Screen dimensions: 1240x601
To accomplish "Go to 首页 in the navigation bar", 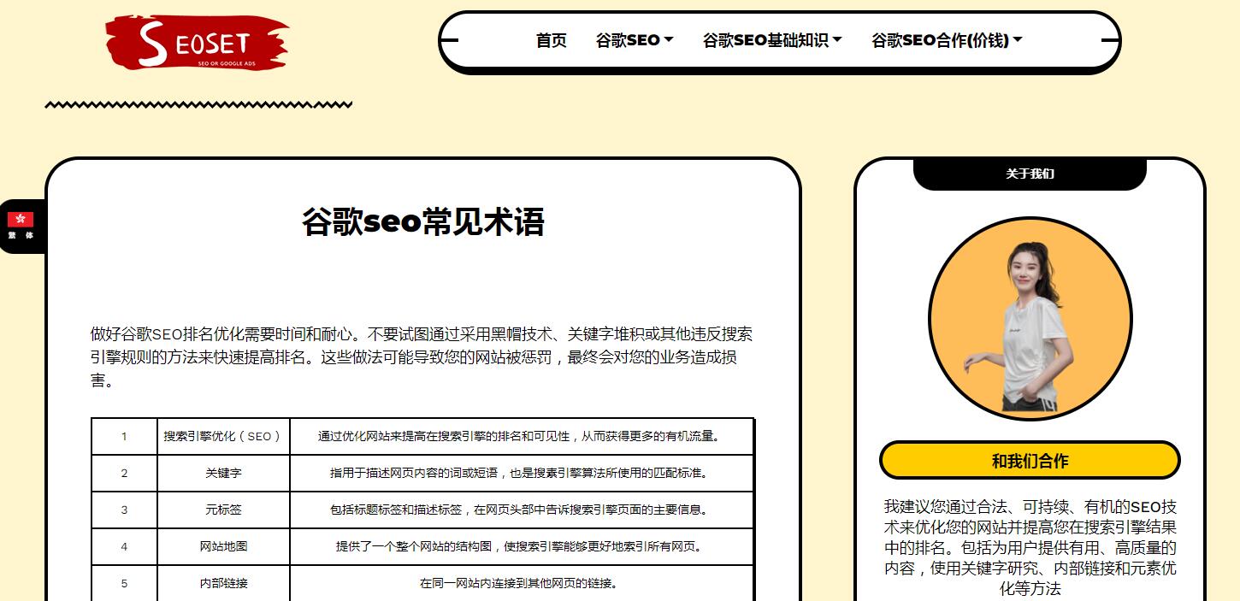I will (x=551, y=40).
